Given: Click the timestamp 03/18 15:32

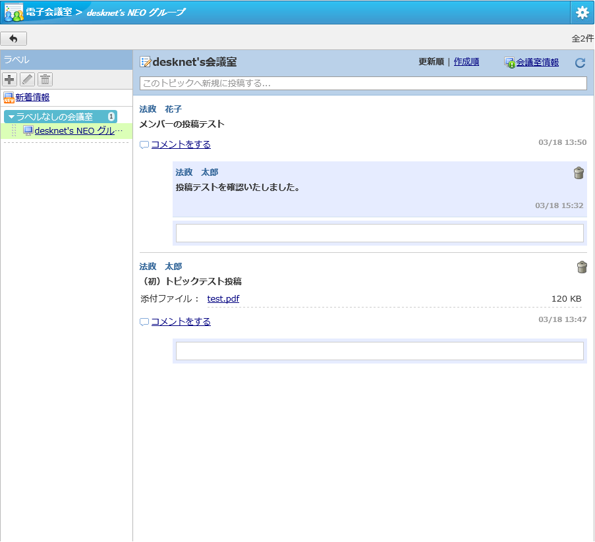Looking at the screenshot, I should click(559, 205).
